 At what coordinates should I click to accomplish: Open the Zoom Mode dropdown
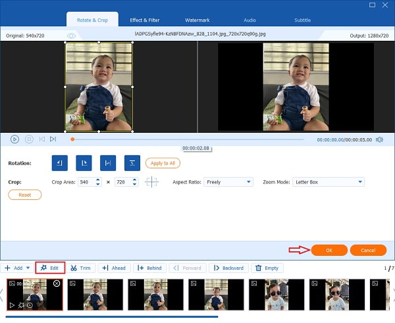(329, 182)
